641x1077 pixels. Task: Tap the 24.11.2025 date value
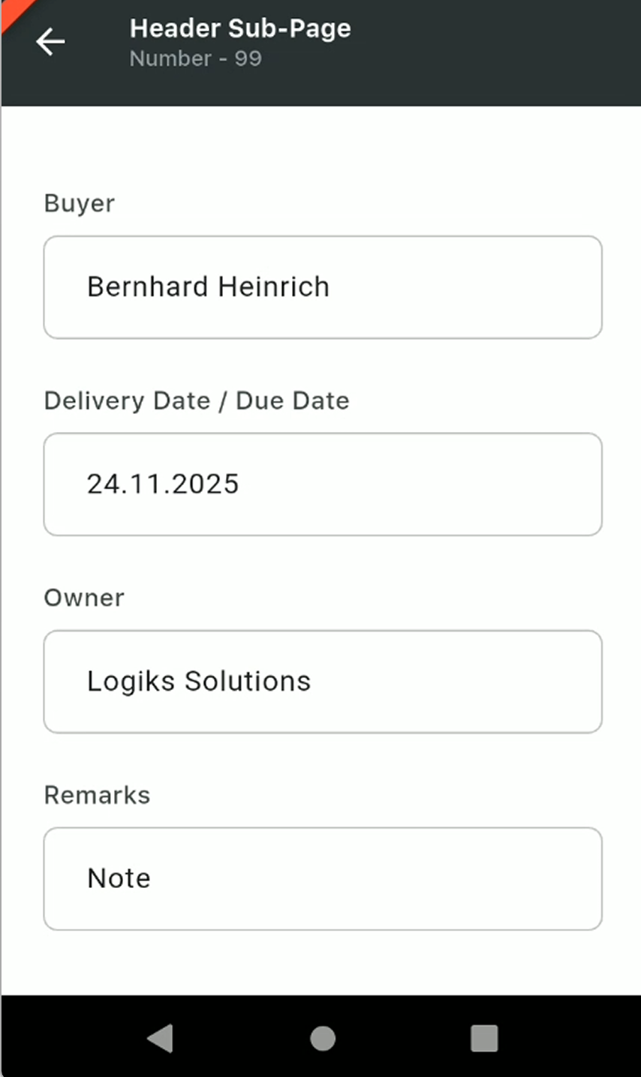click(163, 484)
